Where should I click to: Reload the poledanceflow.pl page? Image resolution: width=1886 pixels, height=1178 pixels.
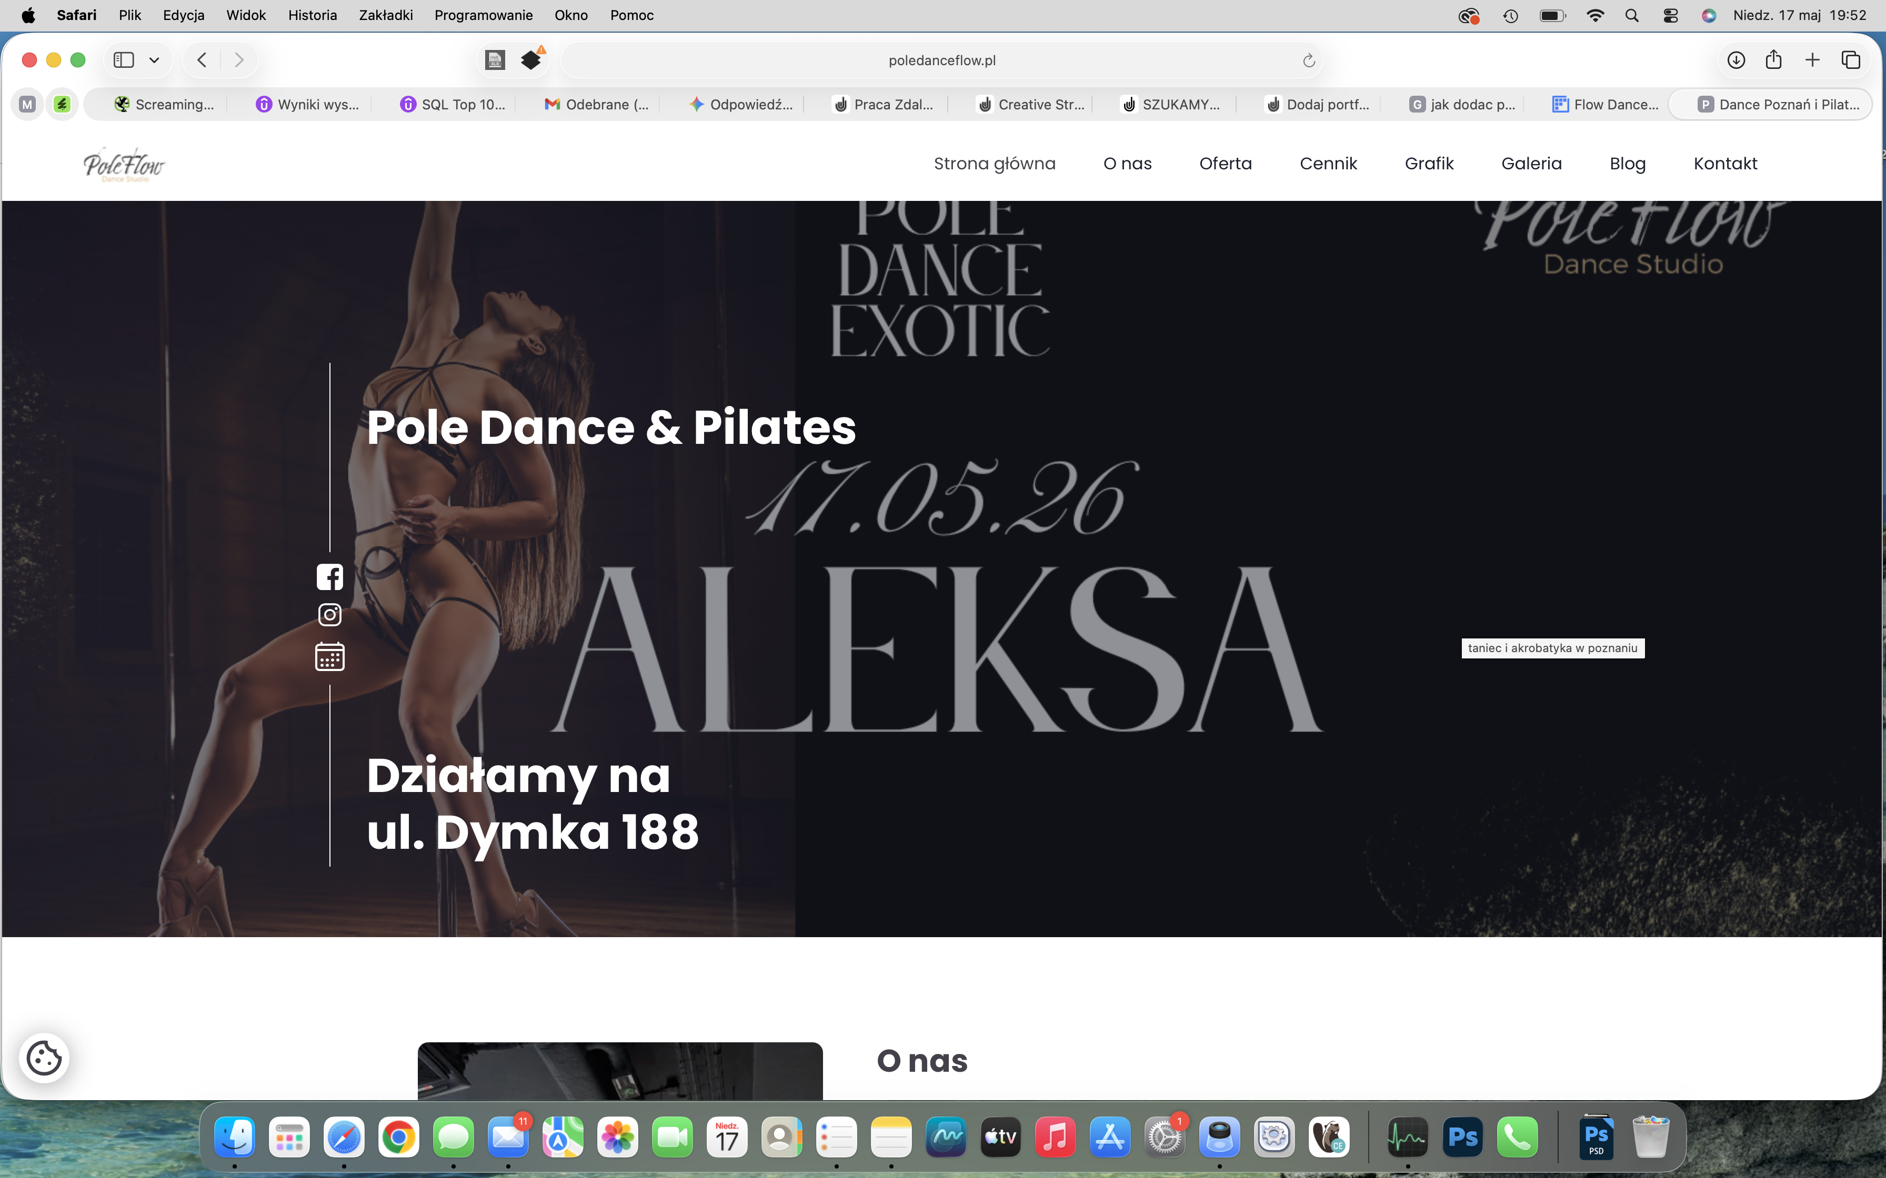(1309, 61)
